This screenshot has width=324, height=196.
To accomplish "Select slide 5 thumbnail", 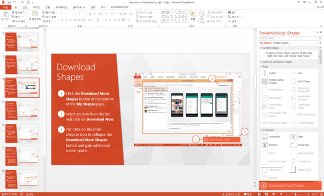I will (x=22, y=111).
